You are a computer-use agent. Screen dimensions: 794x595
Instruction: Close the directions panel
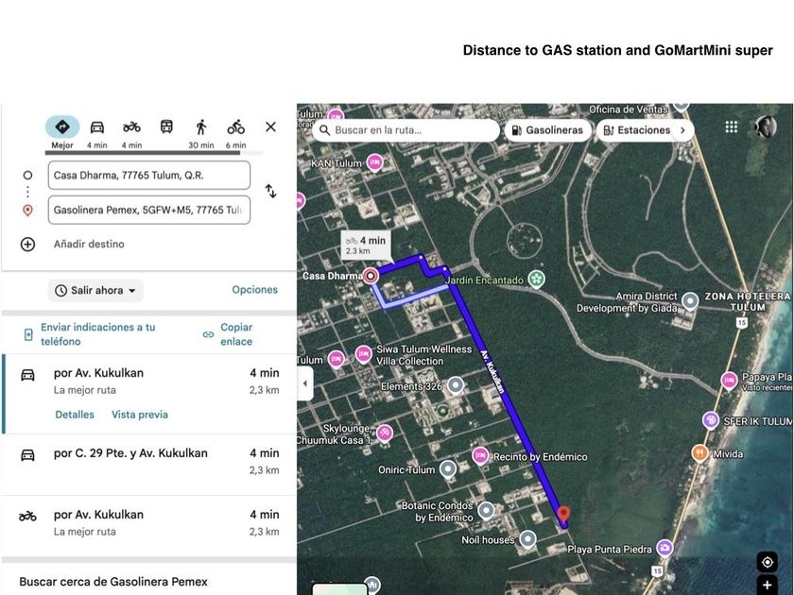click(x=271, y=127)
